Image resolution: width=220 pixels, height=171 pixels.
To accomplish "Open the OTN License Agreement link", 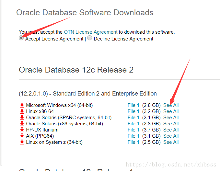I will tap(91, 32).
